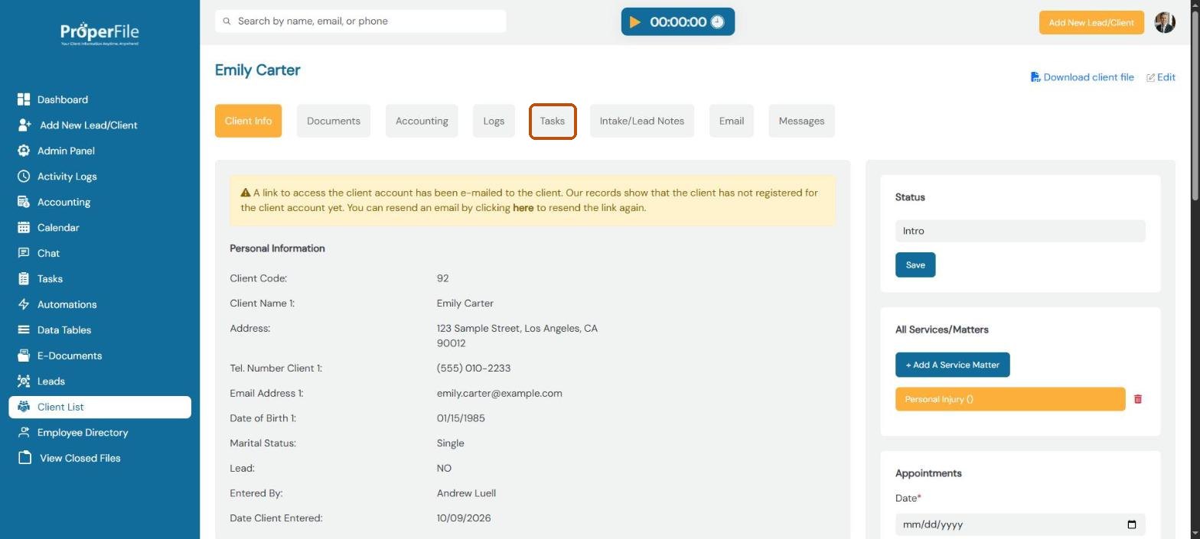Click the pencil Edit icon
The width and height of the screenshot is (1200, 539).
click(1150, 77)
